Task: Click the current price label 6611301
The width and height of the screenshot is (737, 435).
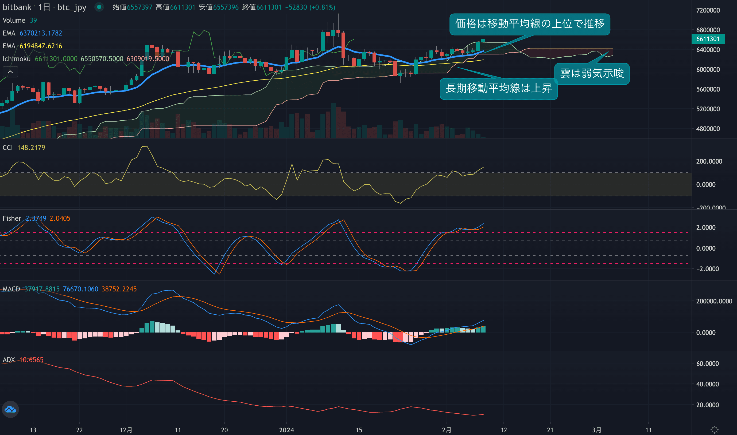Action: pos(708,39)
